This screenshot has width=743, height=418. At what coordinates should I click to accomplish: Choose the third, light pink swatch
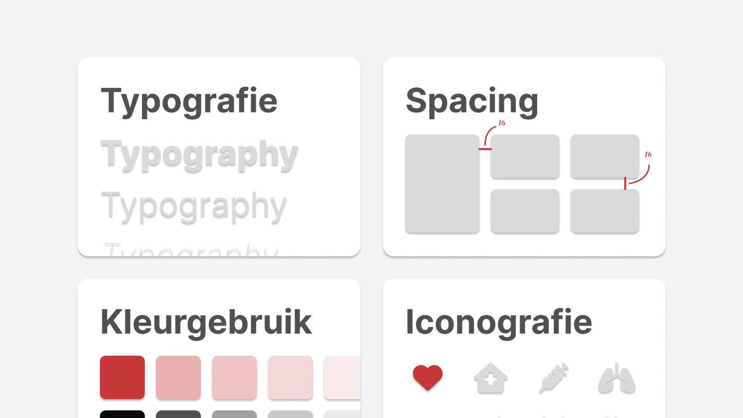234,377
